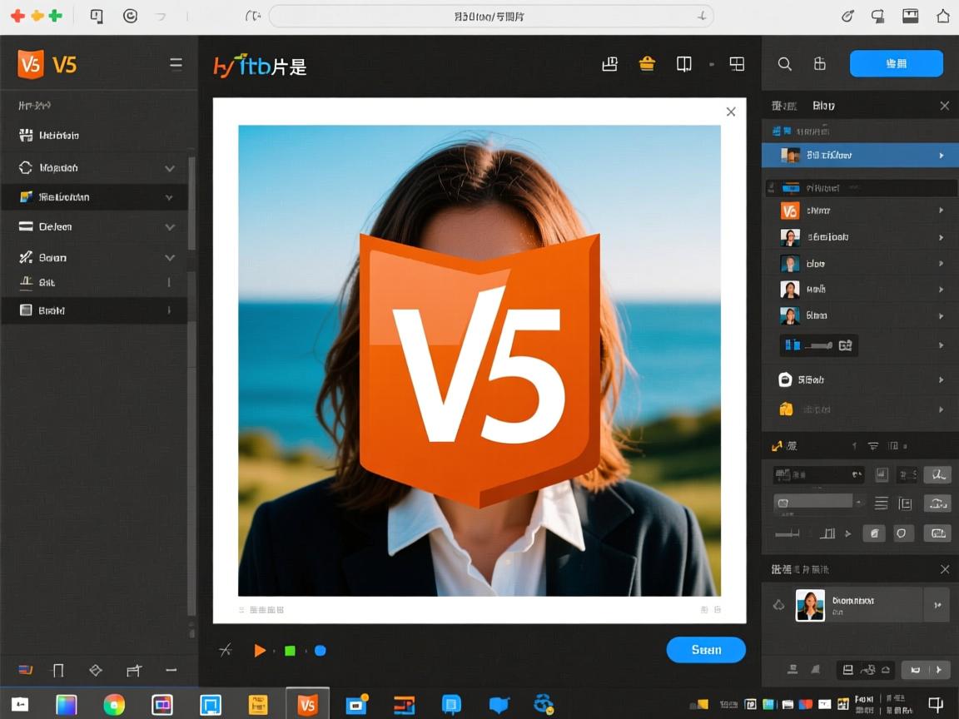
Task: Open the orange basket icon in header
Action: [x=647, y=64]
